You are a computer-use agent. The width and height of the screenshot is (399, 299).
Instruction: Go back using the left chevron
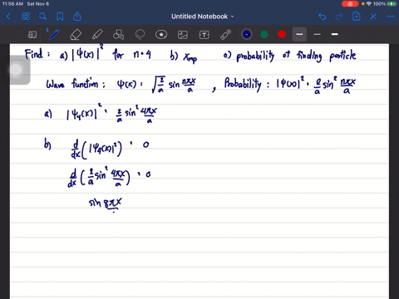point(8,17)
